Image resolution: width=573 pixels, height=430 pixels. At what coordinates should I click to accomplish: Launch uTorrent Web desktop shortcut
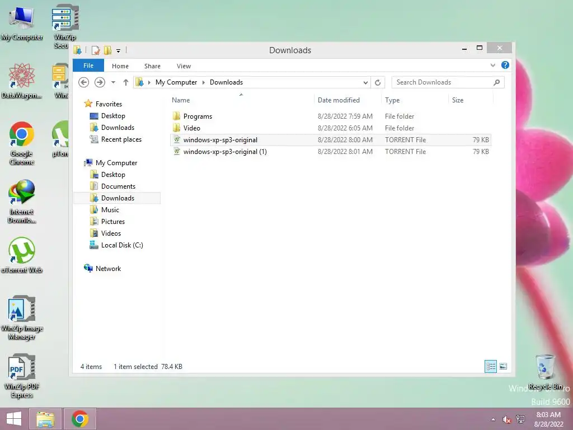click(x=22, y=255)
